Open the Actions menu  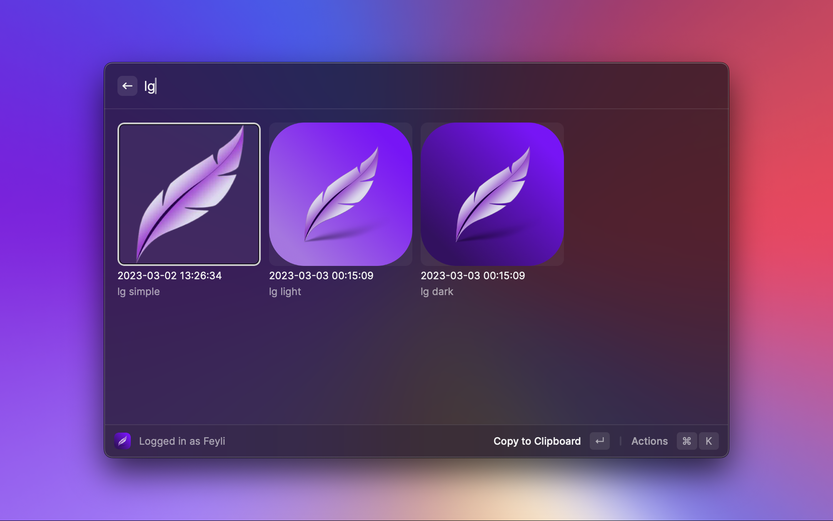(x=649, y=441)
